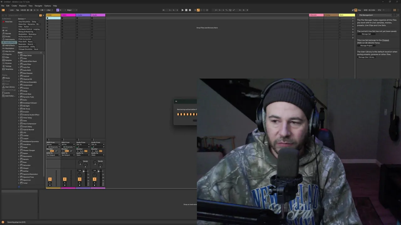Screen dimensions: 401x225
Task: Click the mixer view bars icon at top right
Action: (x=394, y=10)
